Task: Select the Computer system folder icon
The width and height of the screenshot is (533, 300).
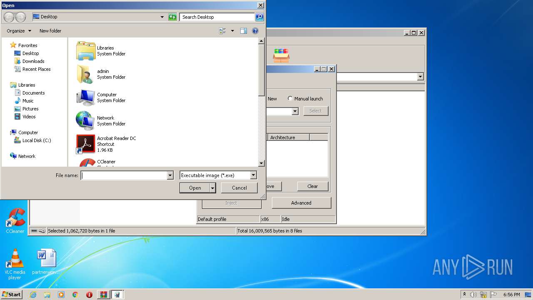Action: [86, 97]
